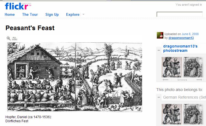Open The Tour menu item
Viewport: 206px width, 126px height.
30,14
